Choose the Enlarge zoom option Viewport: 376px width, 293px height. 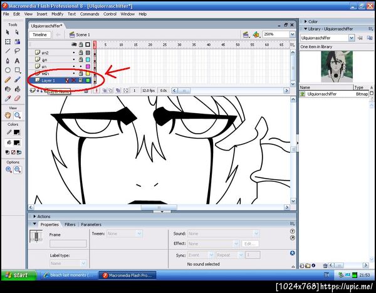[9, 170]
